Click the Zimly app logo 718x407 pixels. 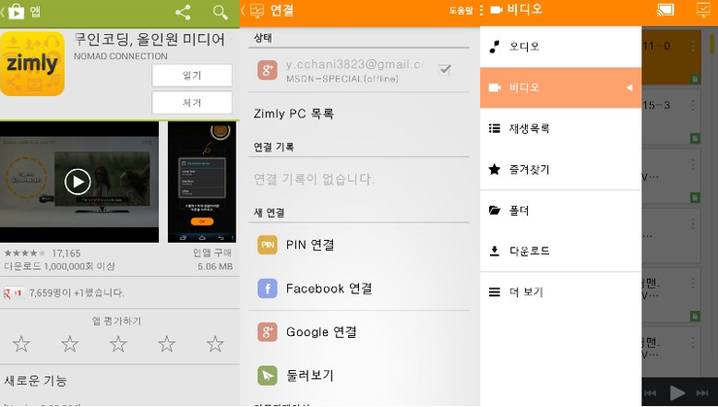click(32, 64)
